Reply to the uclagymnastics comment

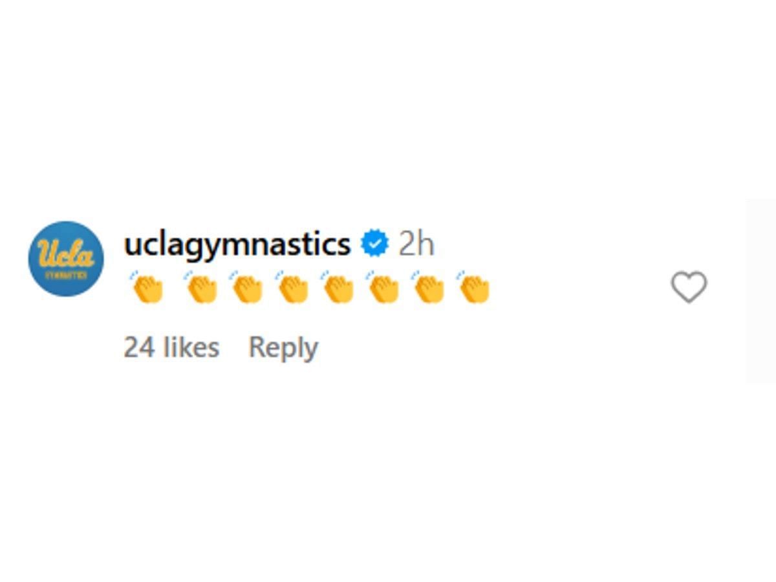[x=283, y=348]
